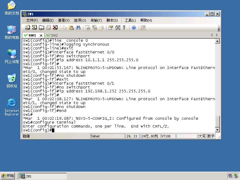The width and height of the screenshot is (240, 180).
Task: Open the 选项(O) menu
Action: click(x=80, y=20)
